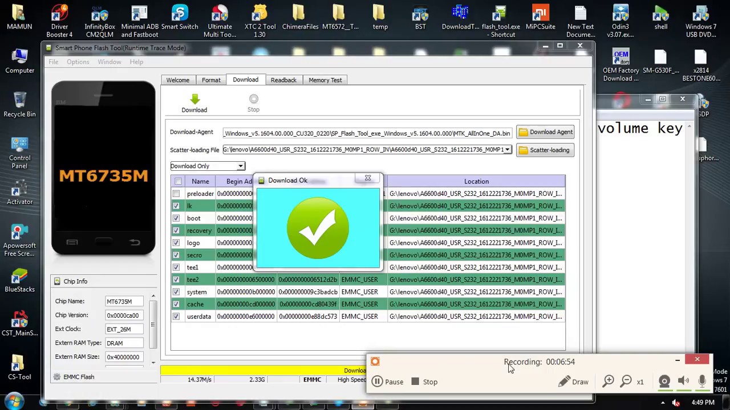Open the File menu
Viewport: 730px width, 410px height.
click(53, 61)
